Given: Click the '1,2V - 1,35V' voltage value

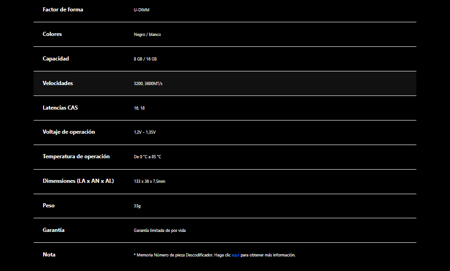Looking at the screenshot, I should [145, 132].
